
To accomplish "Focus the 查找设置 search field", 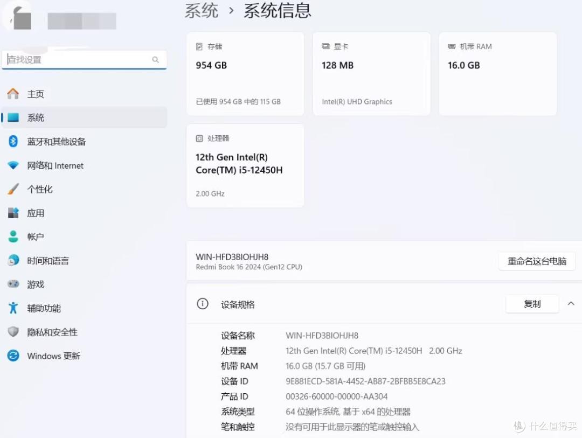I will (84, 60).
